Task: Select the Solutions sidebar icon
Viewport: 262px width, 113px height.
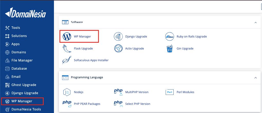Action: pyautogui.click(x=7, y=36)
